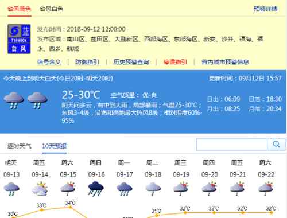Image resolution: width=287 pixels, height=218 pixels.
Task: Select the 09-14 date label
Action: pos(40,174)
